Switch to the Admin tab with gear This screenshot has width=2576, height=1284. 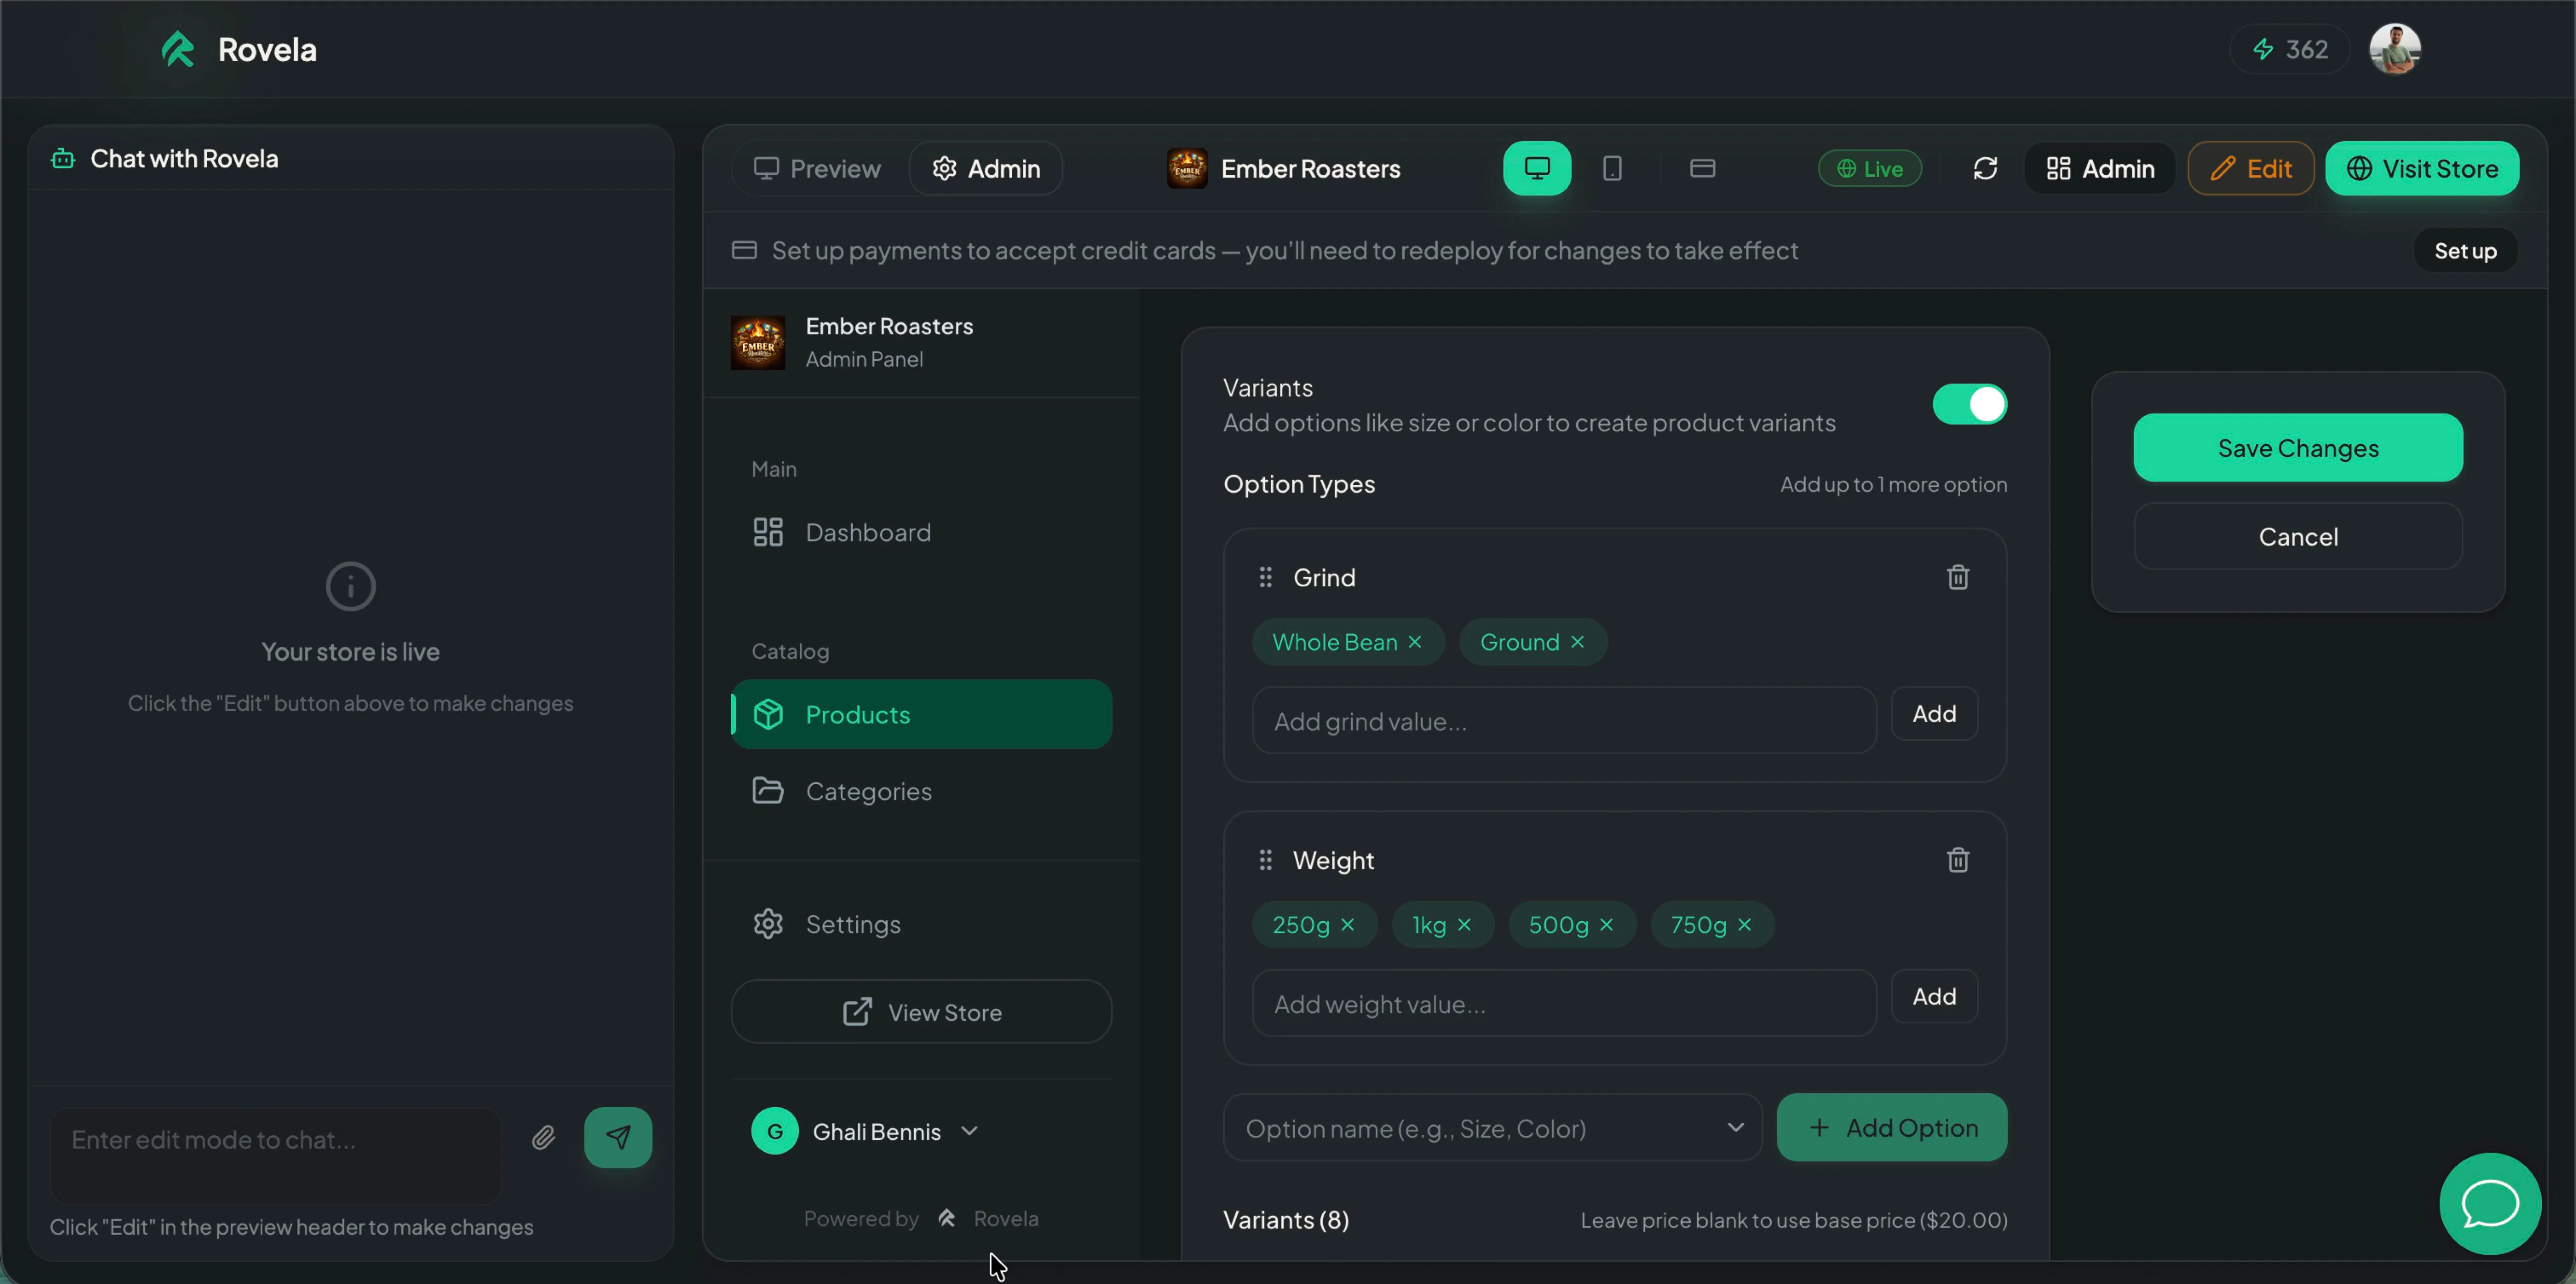point(986,168)
